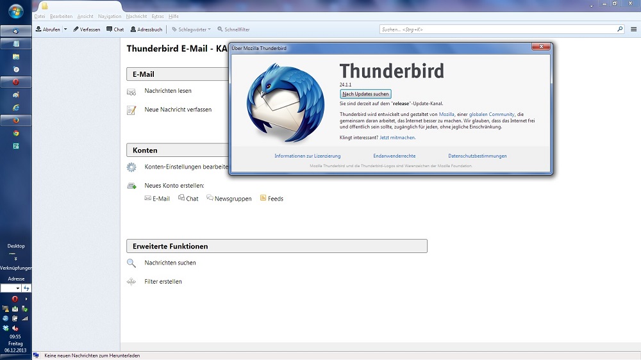Click the clock showing 09:55
This screenshot has width=641, height=360.
(x=15, y=337)
